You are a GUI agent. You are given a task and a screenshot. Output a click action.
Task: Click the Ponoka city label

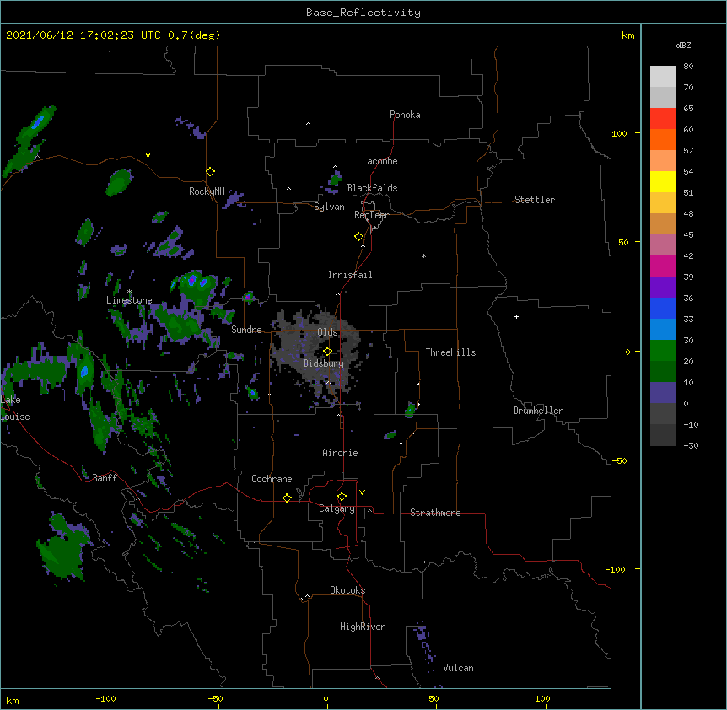405,115
